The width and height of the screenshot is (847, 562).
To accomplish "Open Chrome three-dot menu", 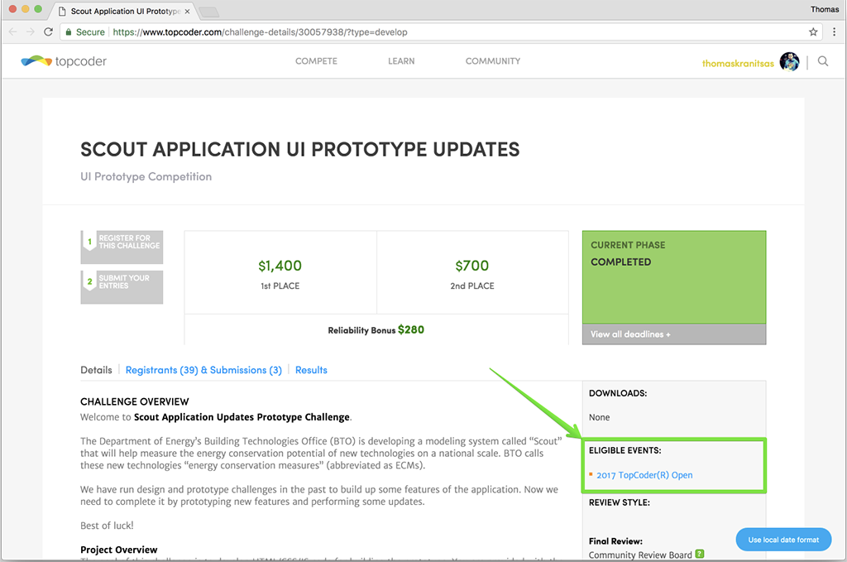I will (834, 32).
